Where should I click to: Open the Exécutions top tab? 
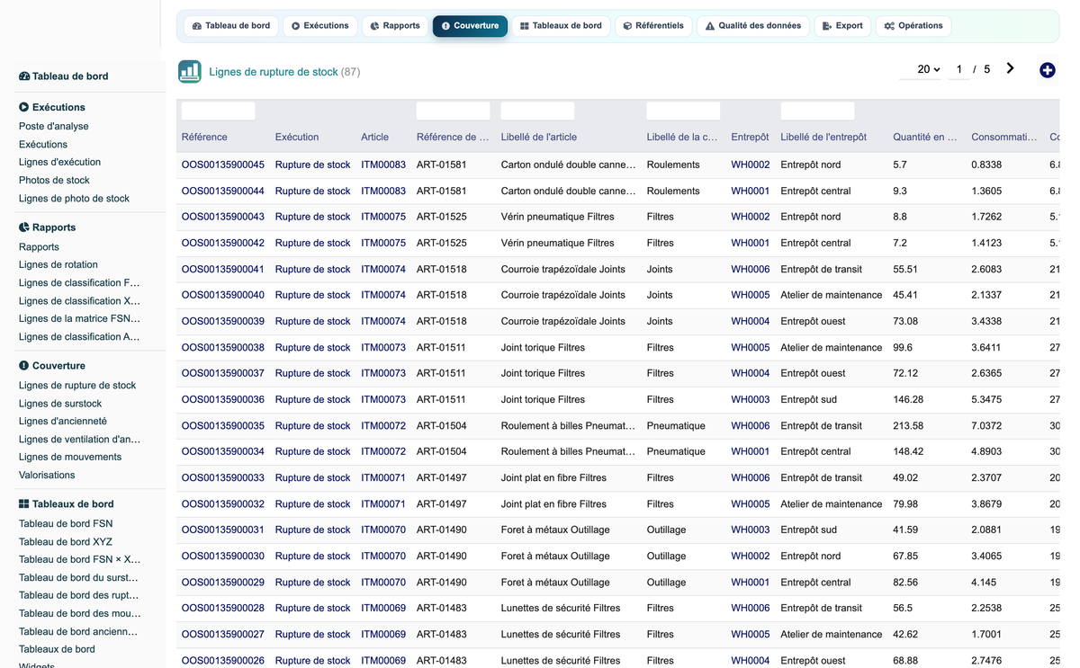click(320, 26)
